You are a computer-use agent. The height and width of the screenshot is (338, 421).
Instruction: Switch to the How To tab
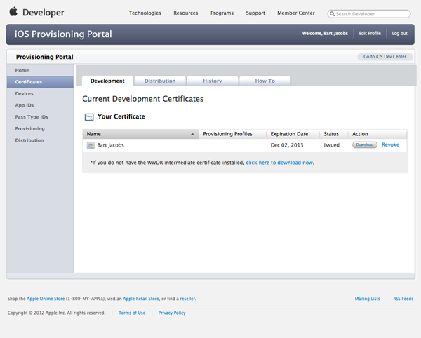(265, 81)
